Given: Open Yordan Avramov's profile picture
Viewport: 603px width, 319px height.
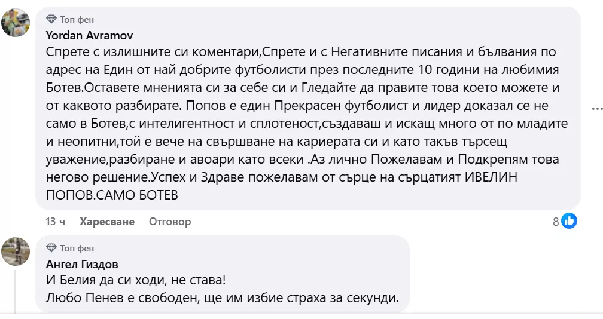Looking at the screenshot, I should coord(16,23).
